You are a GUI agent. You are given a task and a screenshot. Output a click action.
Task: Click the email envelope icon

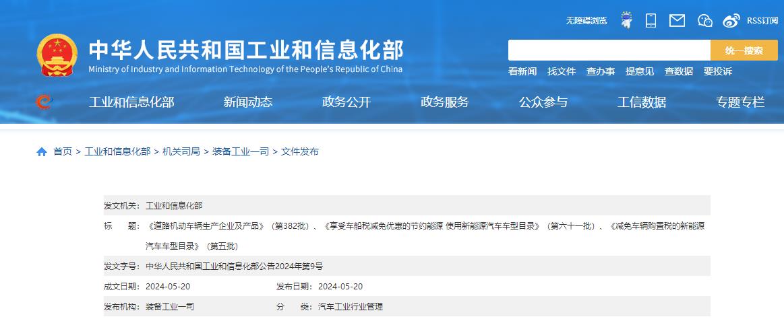[x=677, y=20]
